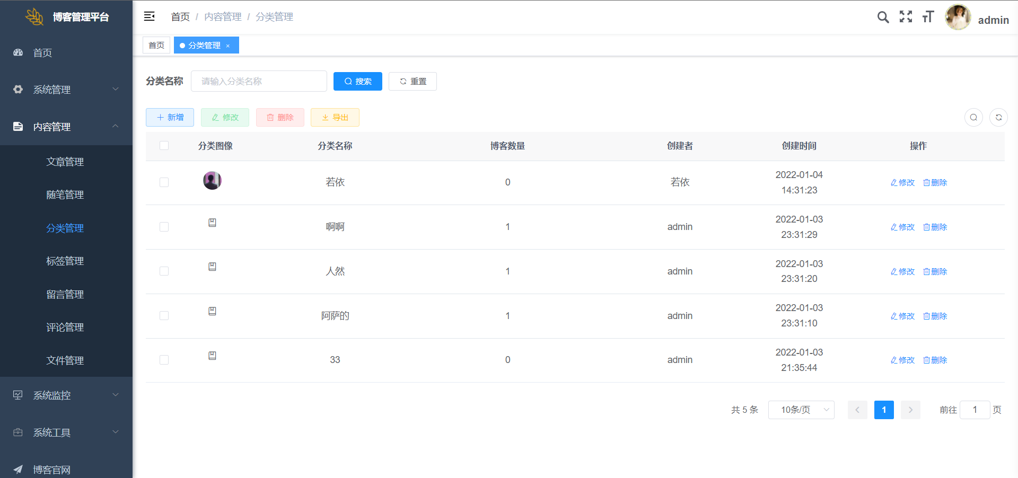1018x478 pixels.
Task: Focus the 分类名称 search input field
Action: (259, 81)
